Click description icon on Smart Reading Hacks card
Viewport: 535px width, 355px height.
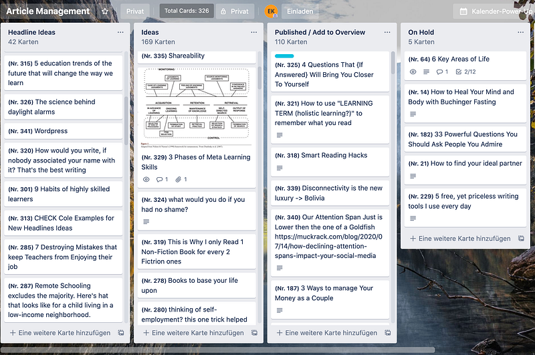[x=280, y=168]
